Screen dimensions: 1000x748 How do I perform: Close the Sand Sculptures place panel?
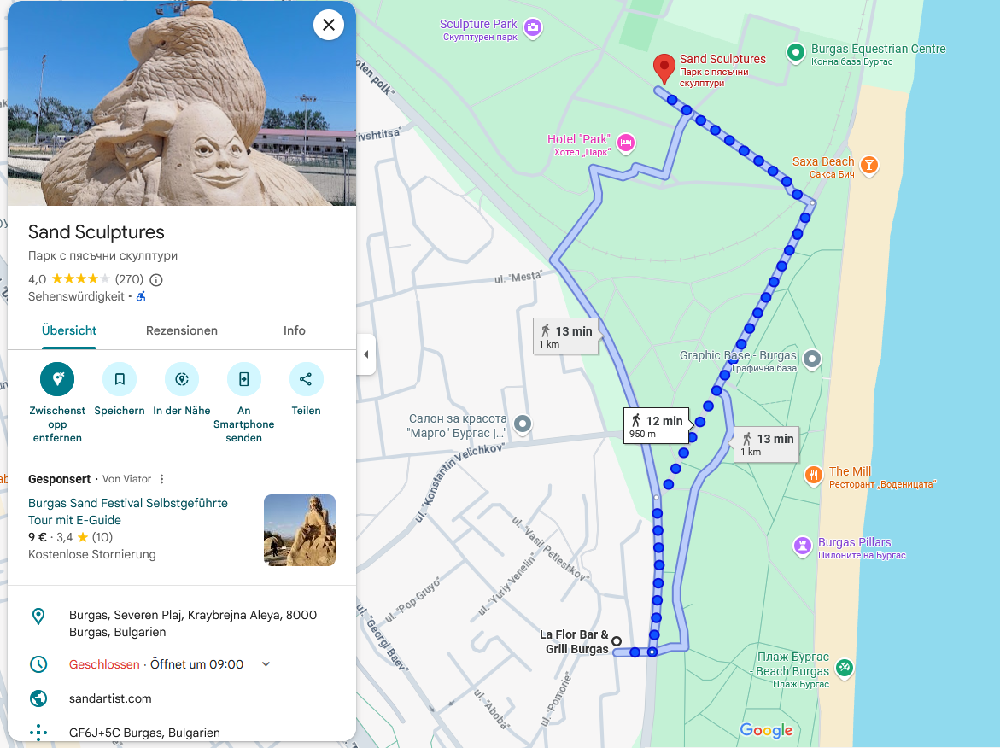pos(329,25)
